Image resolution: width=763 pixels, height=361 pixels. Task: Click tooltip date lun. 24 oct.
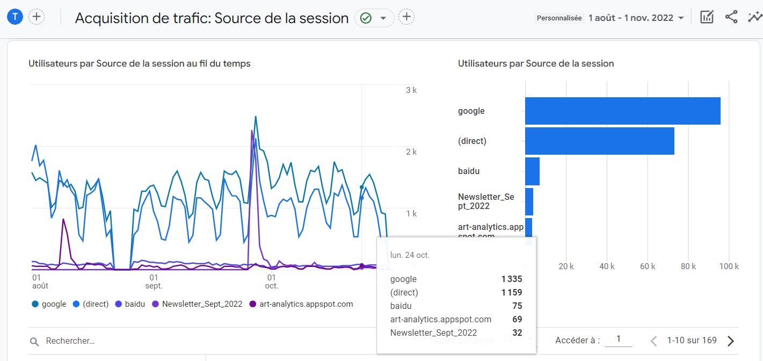(x=410, y=255)
